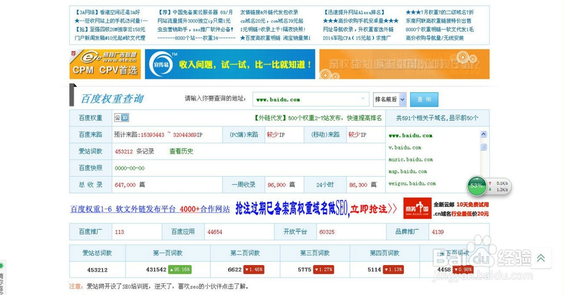Open the ete.cn CPM CPV banner
Viewport: 564px width, 295px height.
(x=105, y=64)
